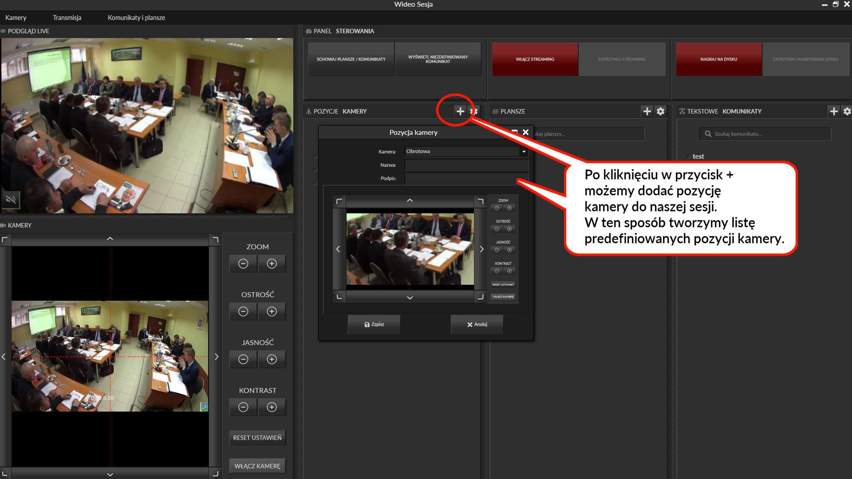This screenshot has width=852, height=479.
Task: Click Zapisz in Pozycja kamery dialog
Action: [x=374, y=325]
